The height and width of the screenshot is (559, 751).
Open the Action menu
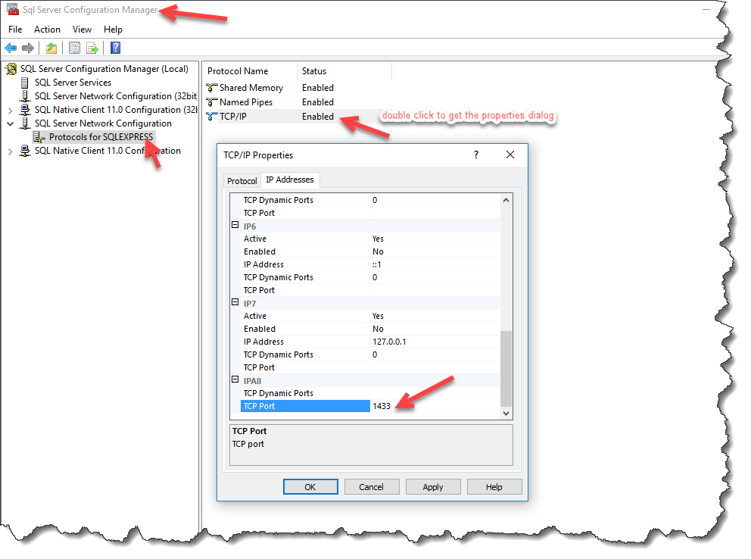click(47, 30)
